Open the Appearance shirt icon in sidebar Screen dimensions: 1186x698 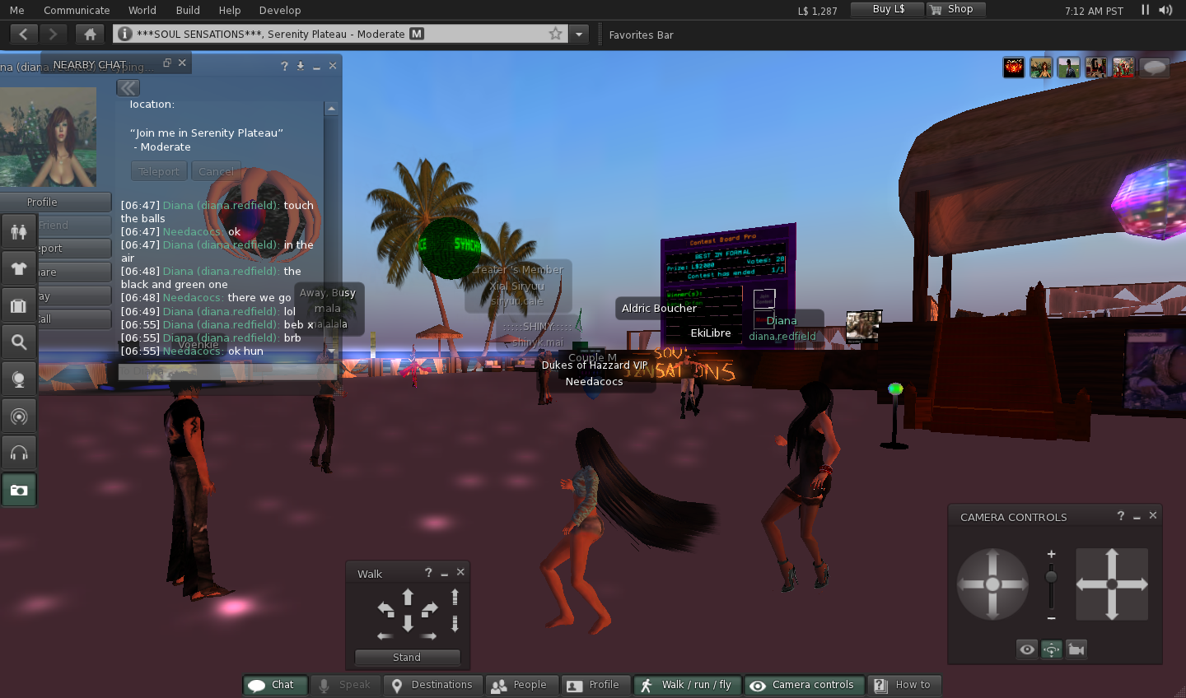(x=19, y=268)
